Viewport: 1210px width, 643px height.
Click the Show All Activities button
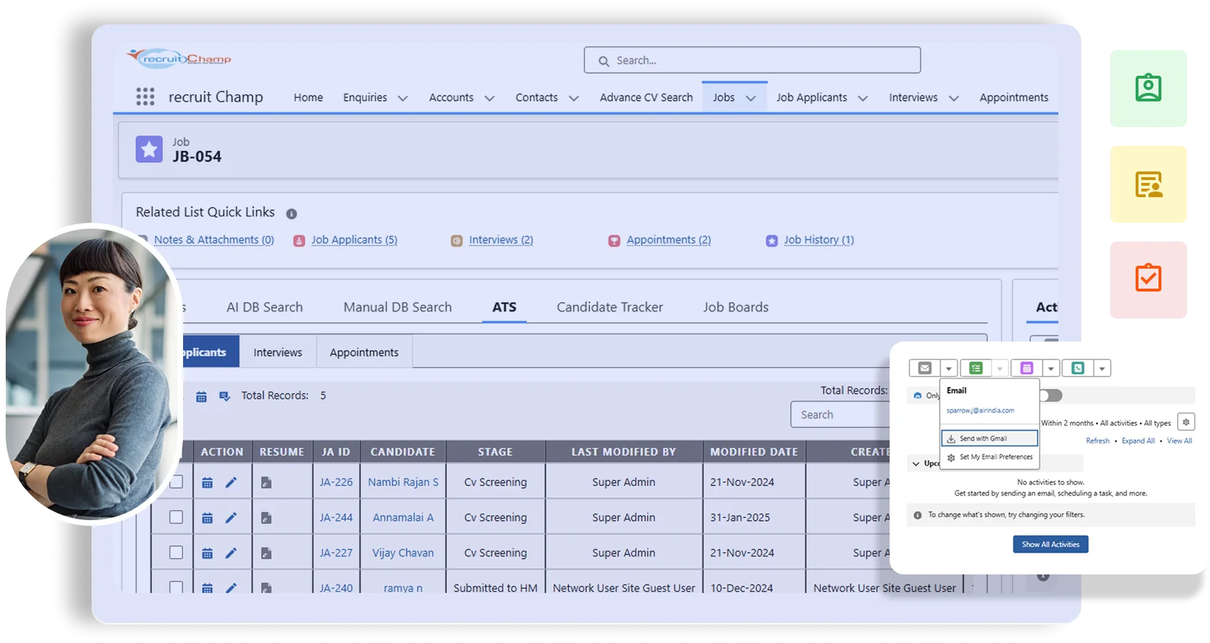[x=1050, y=544]
